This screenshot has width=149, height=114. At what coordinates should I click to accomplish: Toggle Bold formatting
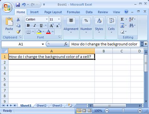(28, 25)
